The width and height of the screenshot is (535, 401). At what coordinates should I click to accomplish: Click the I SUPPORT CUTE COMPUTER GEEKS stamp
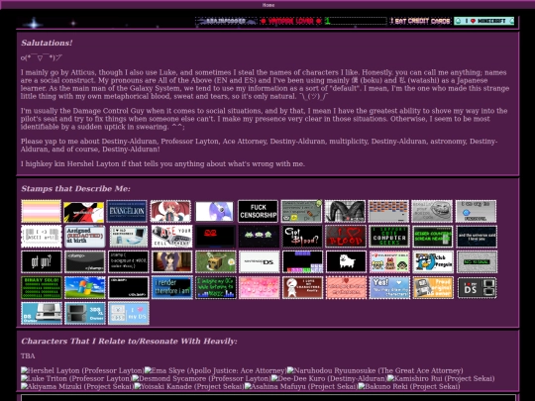click(x=389, y=237)
